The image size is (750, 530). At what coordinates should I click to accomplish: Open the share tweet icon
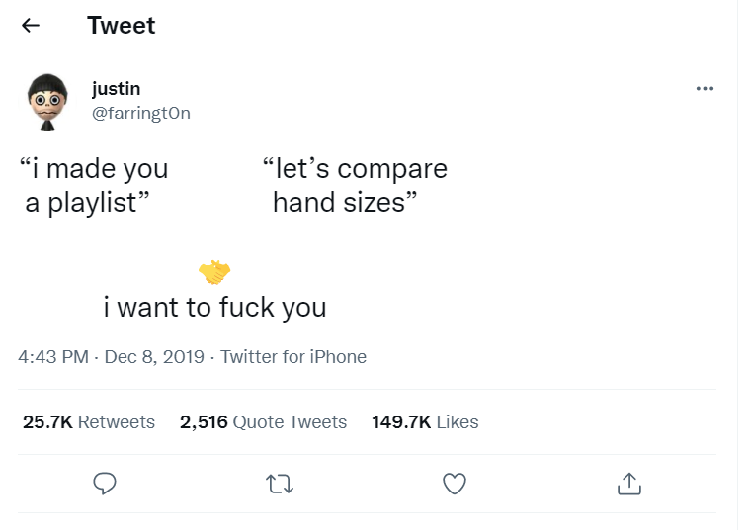[x=628, y=484]
